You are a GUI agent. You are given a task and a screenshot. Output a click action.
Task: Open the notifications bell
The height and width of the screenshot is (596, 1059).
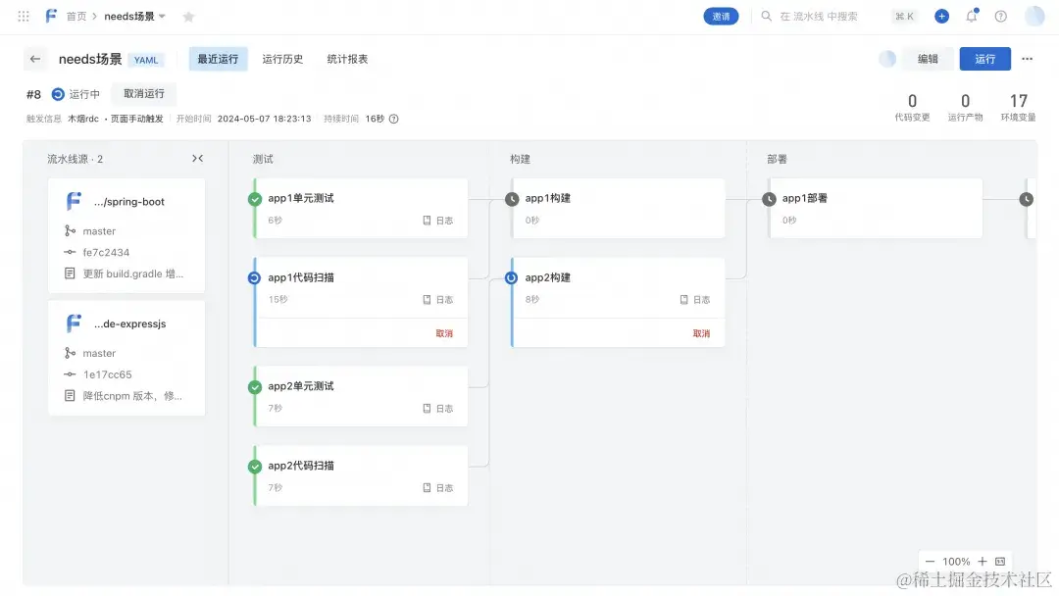tap(971, 16)
